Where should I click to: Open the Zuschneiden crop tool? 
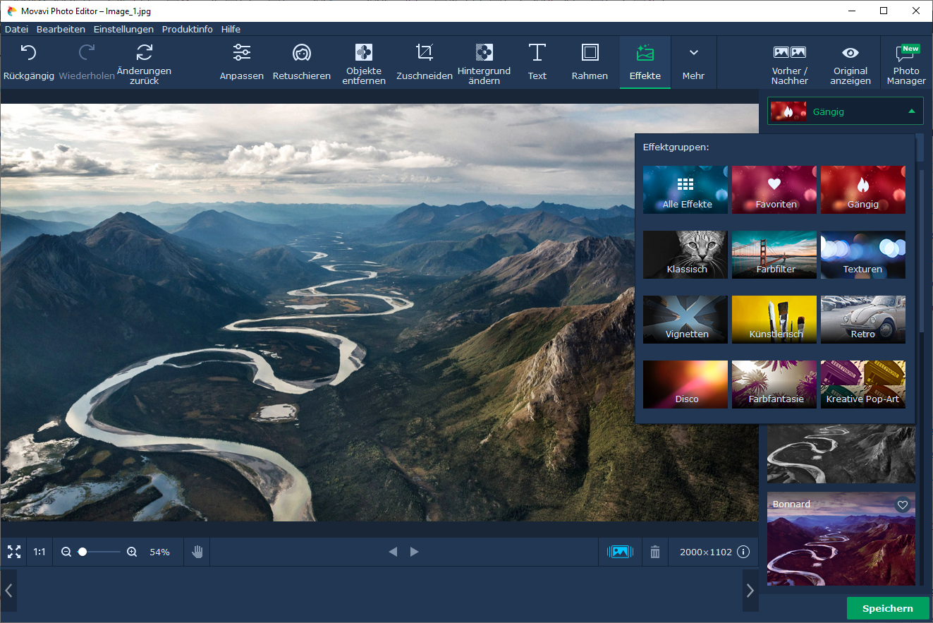pos(424,61)
